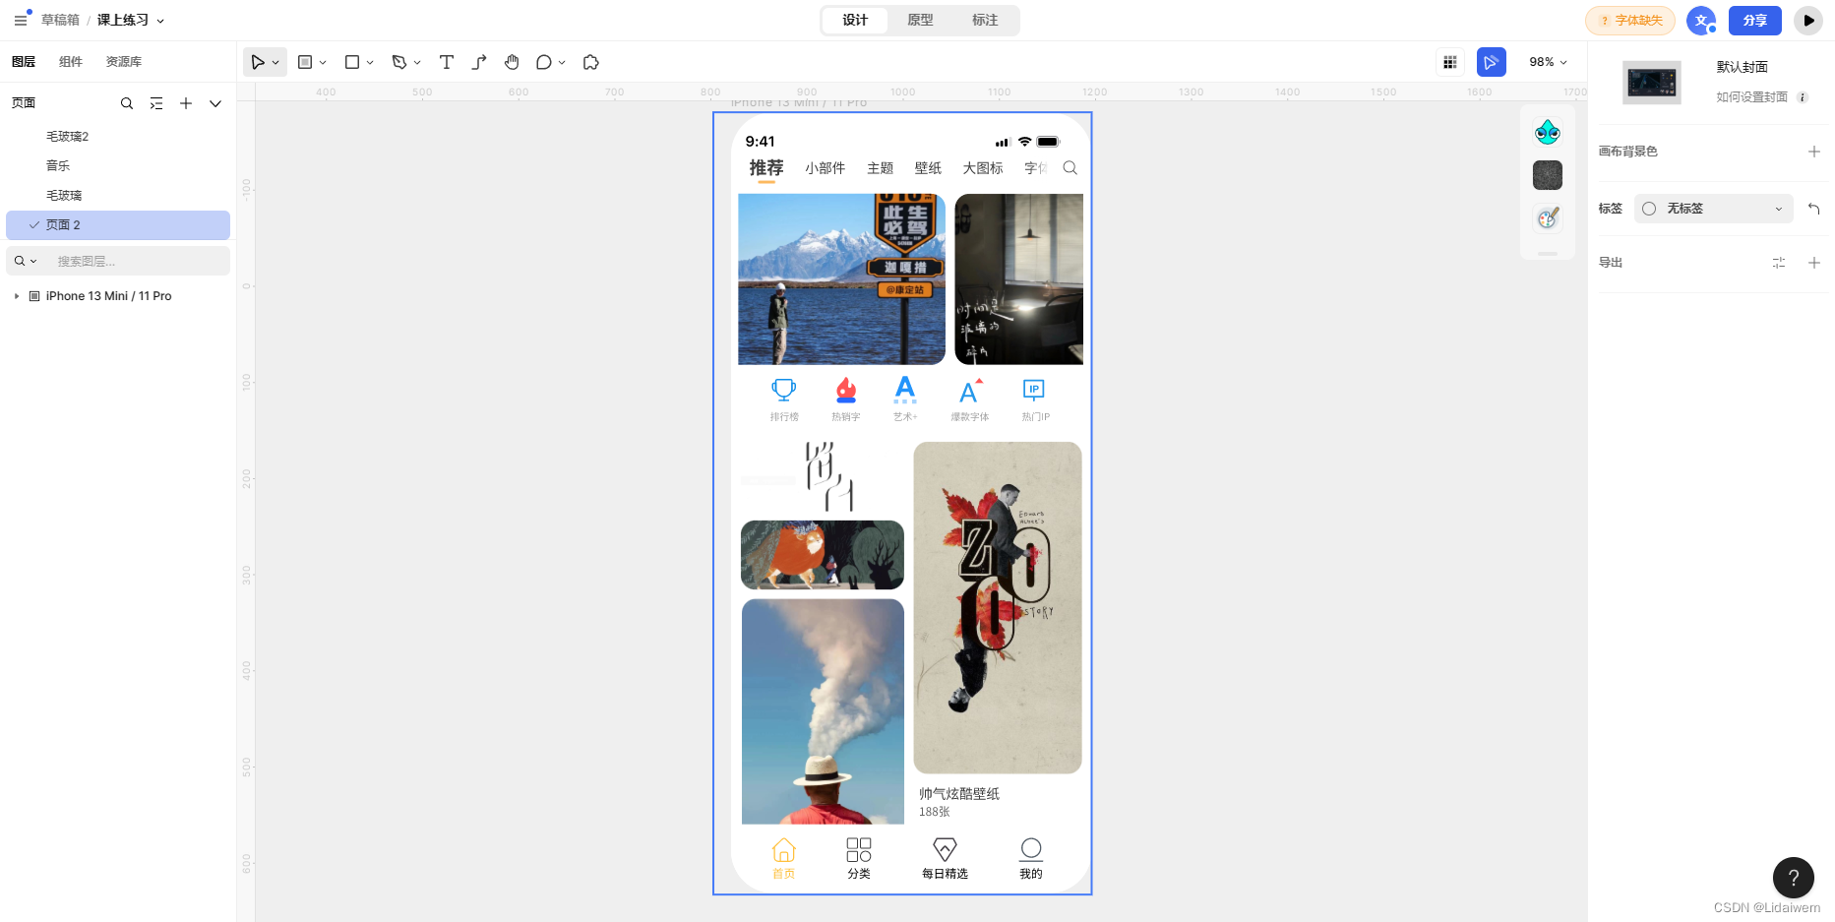The height and width of the screenshot is (922, 1835).
Task: Click the user avatar 文 icon
Action: point(1701,21)
